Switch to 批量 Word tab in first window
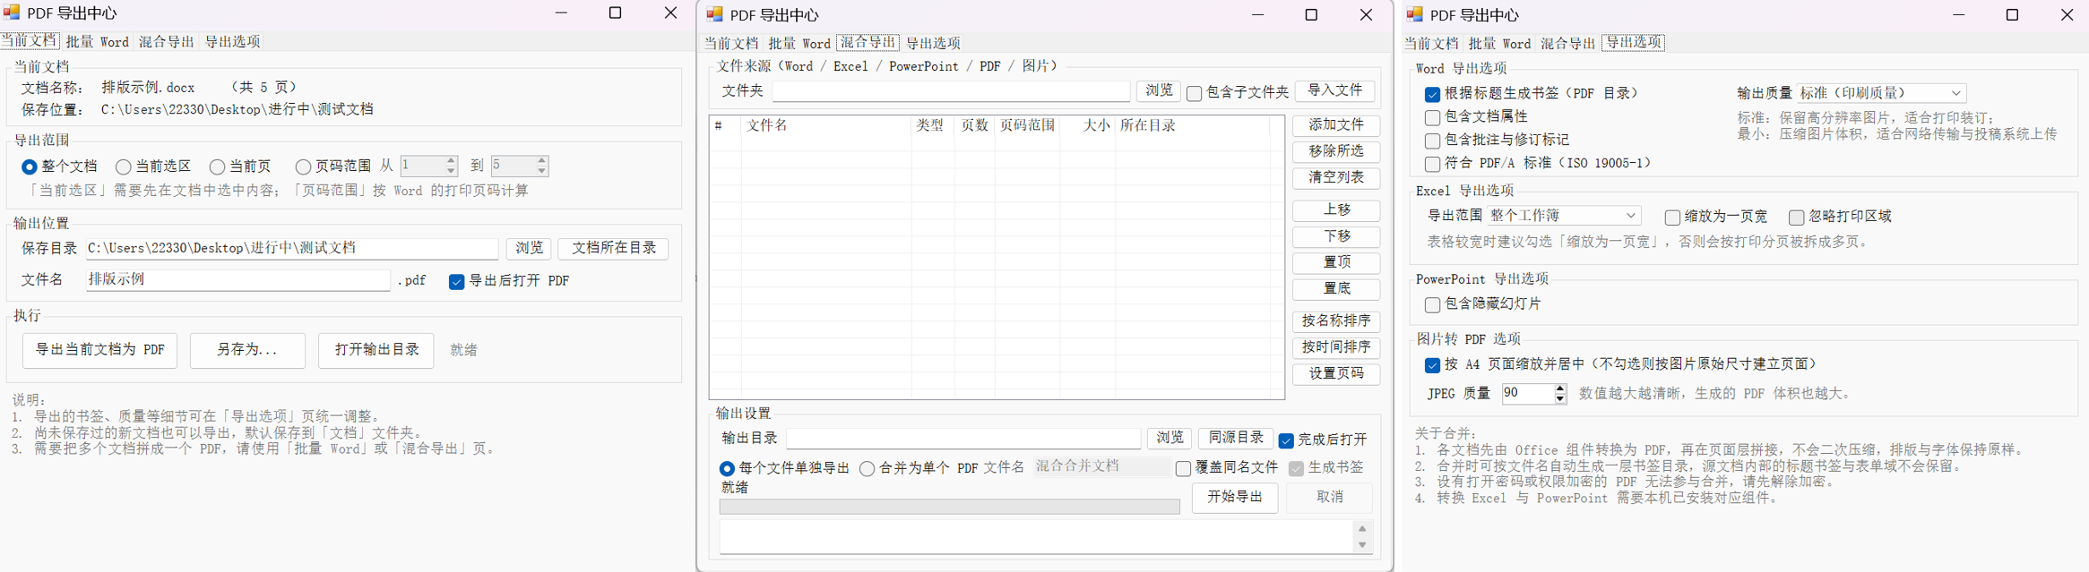The image size is (2089, 572). tap(98, 41)
